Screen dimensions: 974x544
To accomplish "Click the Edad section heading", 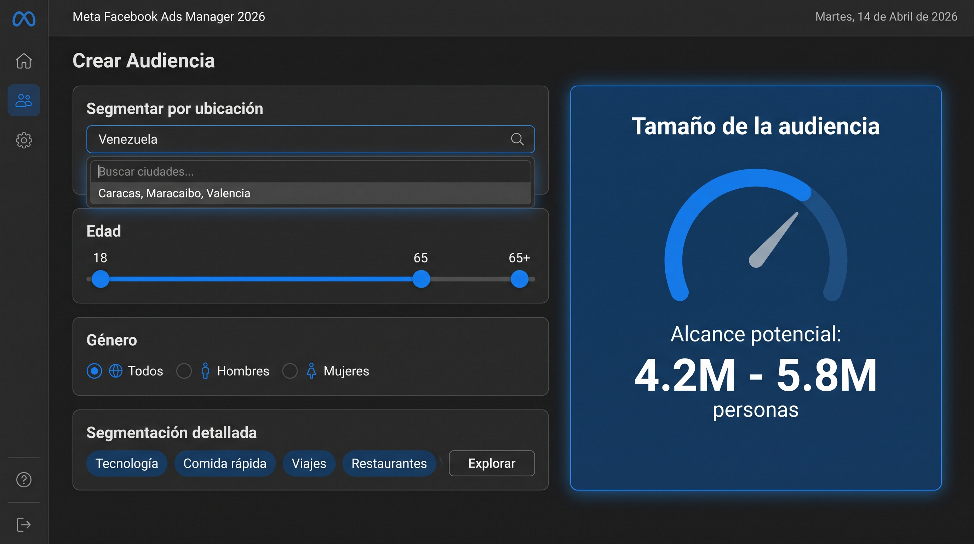I will (104, 231).
